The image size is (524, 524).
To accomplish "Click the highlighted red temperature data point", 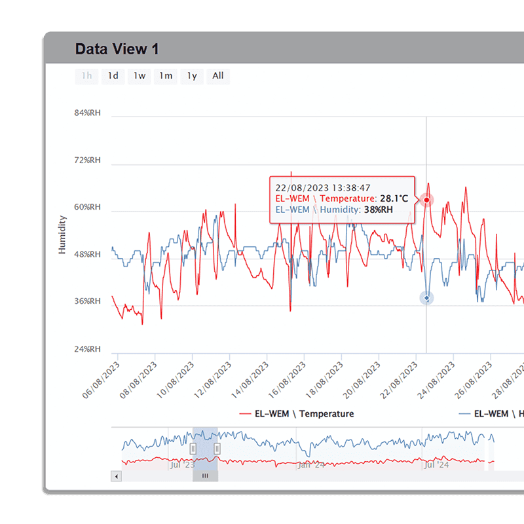I will coord(426,200).
